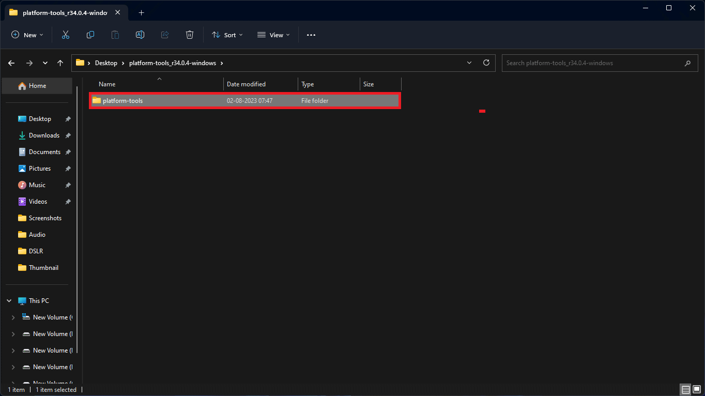Click the Rename icon in toolbar

point(140,35)
